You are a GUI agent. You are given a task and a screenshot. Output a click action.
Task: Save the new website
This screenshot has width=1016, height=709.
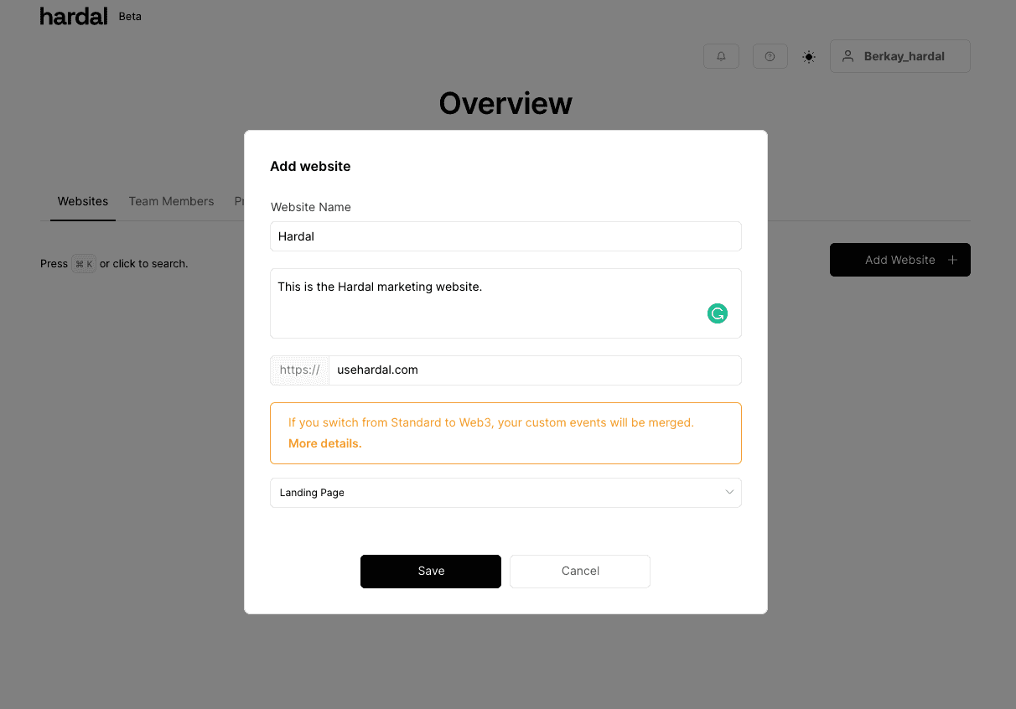[431, 571]
